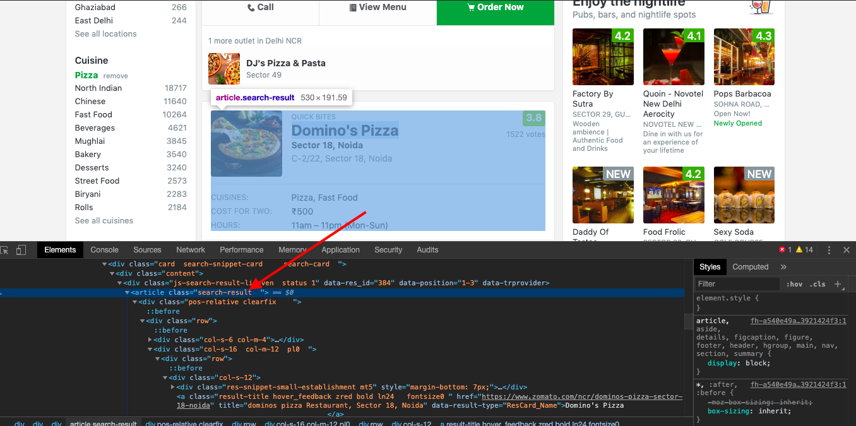The image size is (856, 426).
Task: Toggle the :hov element state panel
Action: pos(794,284)
